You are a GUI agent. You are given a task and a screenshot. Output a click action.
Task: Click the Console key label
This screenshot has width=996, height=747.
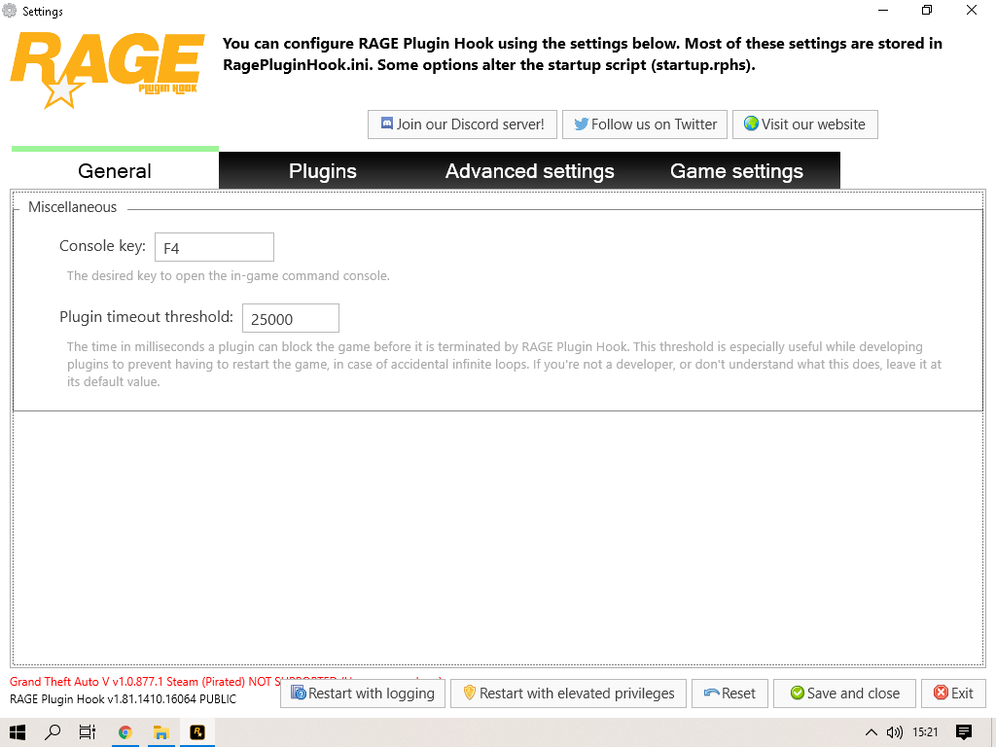(x=102, y=246)
